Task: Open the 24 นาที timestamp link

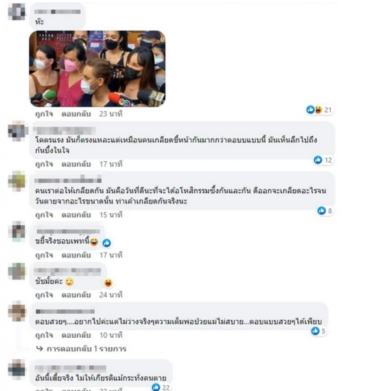Action: (x=111, y=295)
